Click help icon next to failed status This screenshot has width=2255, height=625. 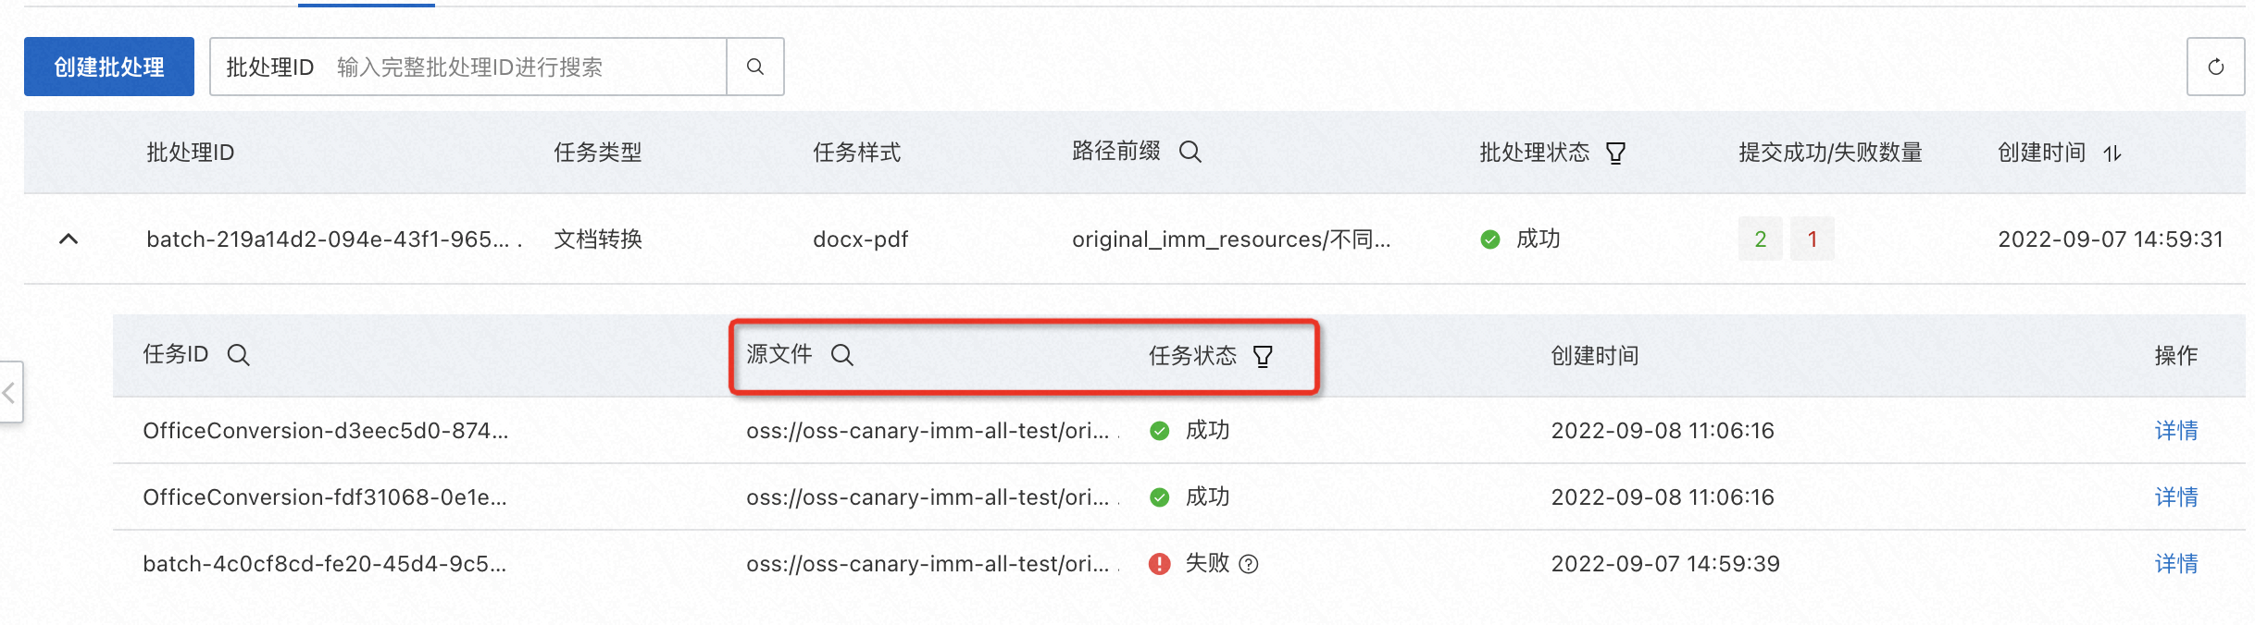(x=1249, y=564)
